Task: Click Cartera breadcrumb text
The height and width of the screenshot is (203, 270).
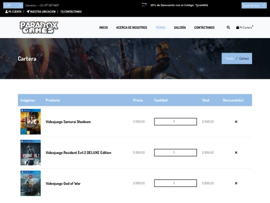Action: click(x=244, y=59)
